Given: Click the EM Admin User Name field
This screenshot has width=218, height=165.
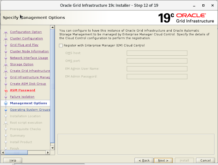Looking at the screenshot, I should [157, 69].
